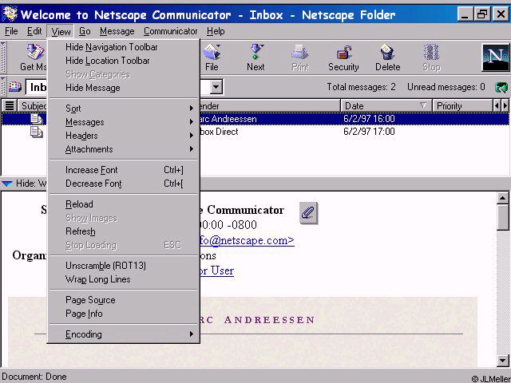Image resolution: width=511 pixels, height=383 pixels.
Task: Click date 6/2/97 17:00
Action: [369, 132]
